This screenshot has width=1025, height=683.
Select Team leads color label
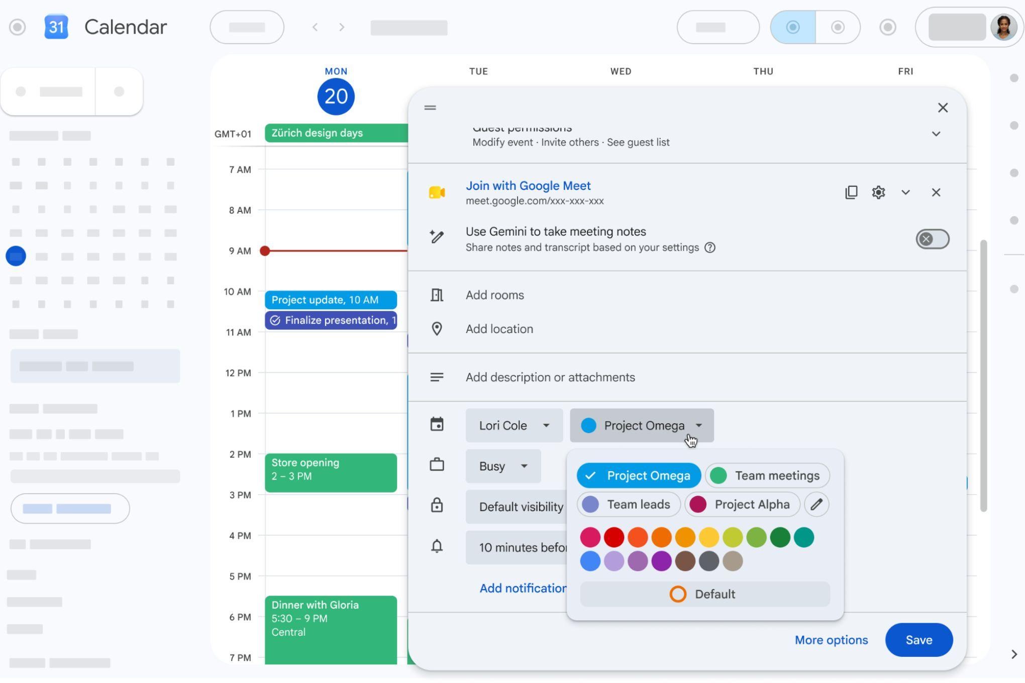click(x=629, y=504)
